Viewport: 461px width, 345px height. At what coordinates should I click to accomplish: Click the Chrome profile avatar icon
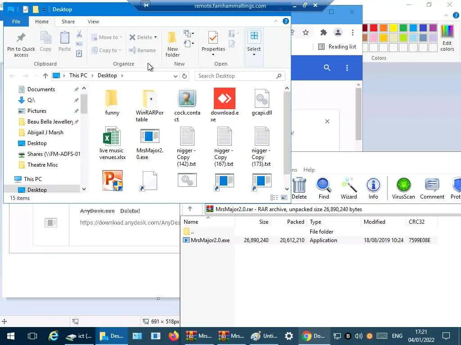[x=338, y=32]
